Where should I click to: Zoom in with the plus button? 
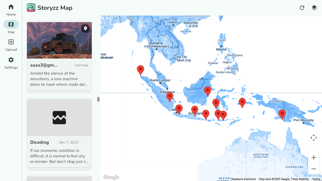[313, 157]
